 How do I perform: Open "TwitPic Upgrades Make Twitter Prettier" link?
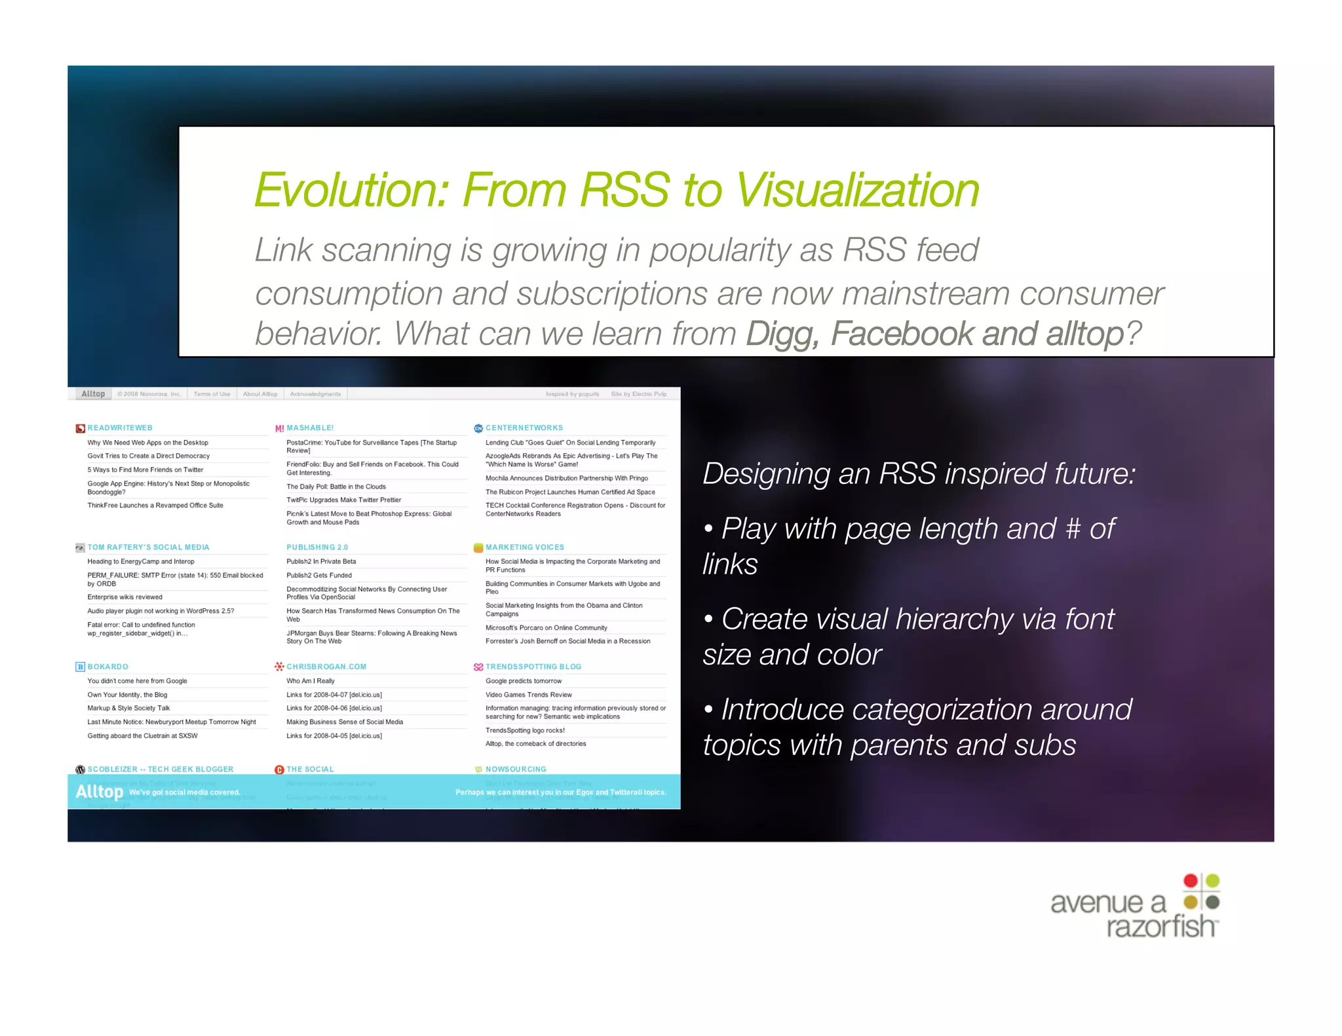click(343, 500)
